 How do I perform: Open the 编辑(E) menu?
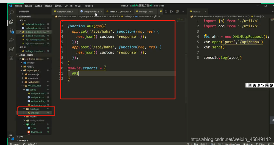[28, 6]
